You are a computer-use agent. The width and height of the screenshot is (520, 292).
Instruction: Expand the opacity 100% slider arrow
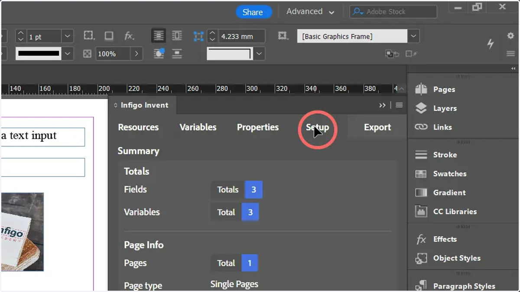pyautogui.click(x=136, y=54)
